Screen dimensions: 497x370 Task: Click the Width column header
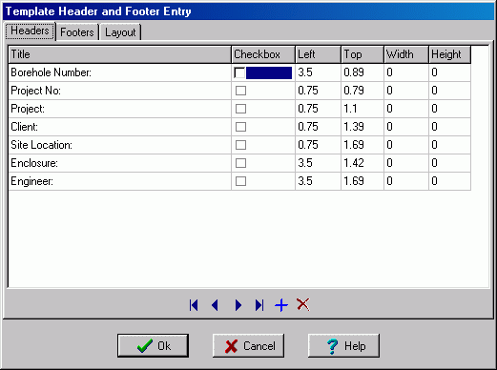[406, 54]
